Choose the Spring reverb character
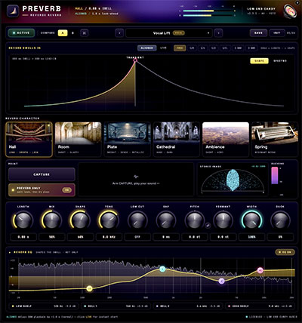The image size is (302, 323). [x=275, y=140]
